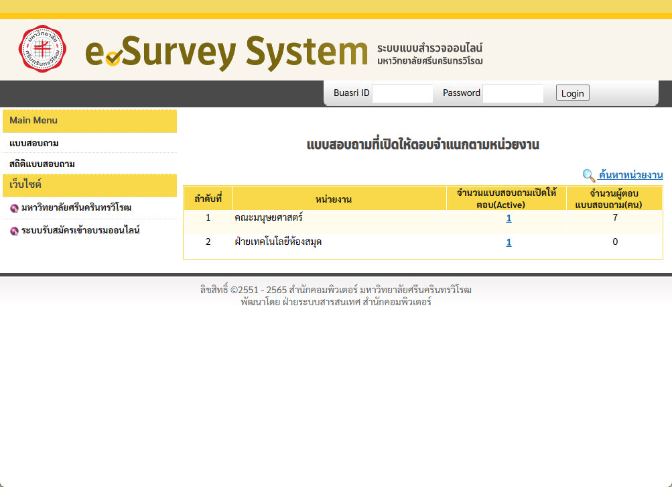The width and height of the screenshot is (672, 487).
Task: Click the Main Menu sidebar header
Action: [x=33, y=121]
